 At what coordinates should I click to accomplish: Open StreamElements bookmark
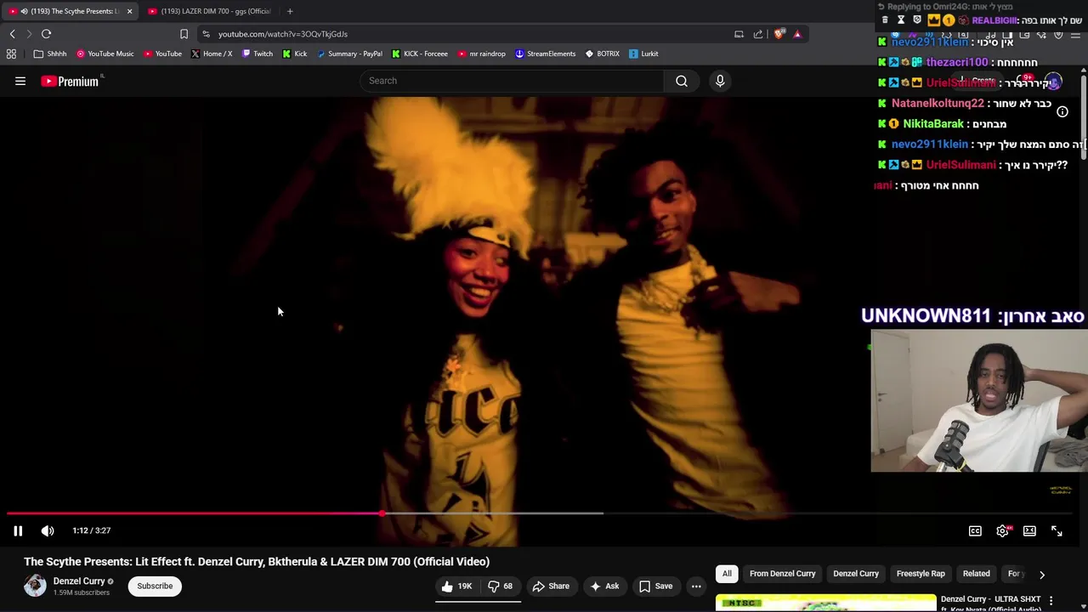[x=545, y=54]
